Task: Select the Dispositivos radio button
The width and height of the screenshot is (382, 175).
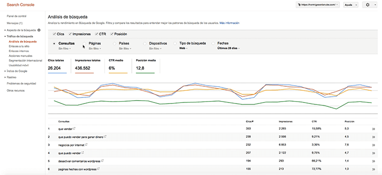Action: (x=145, y=43)
